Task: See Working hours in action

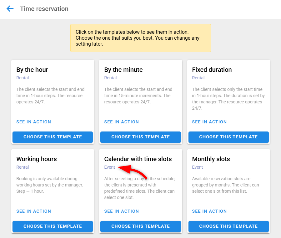Action: point(34,211)
